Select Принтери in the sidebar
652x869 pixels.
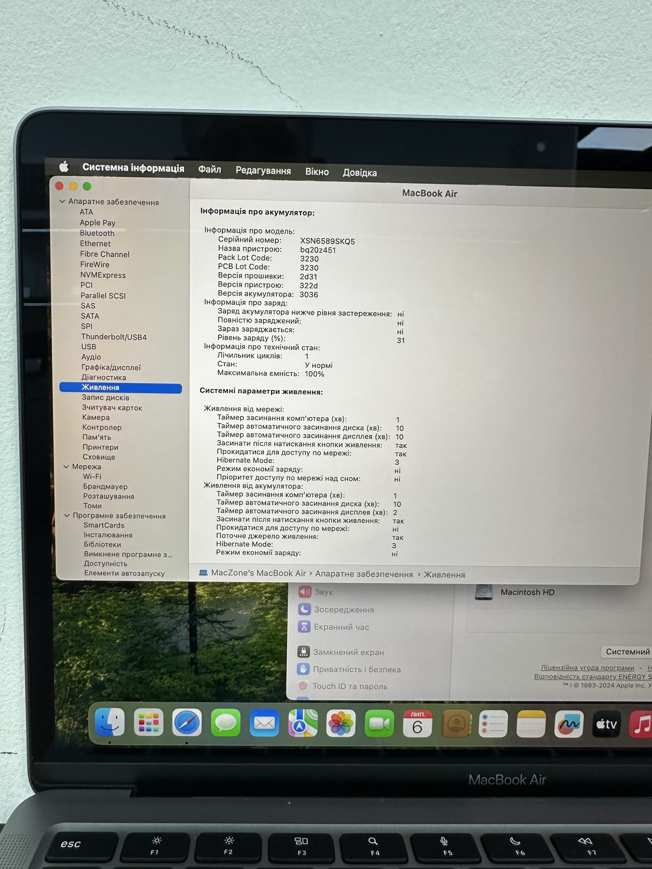pyautogui.click(x=100, y=447)
